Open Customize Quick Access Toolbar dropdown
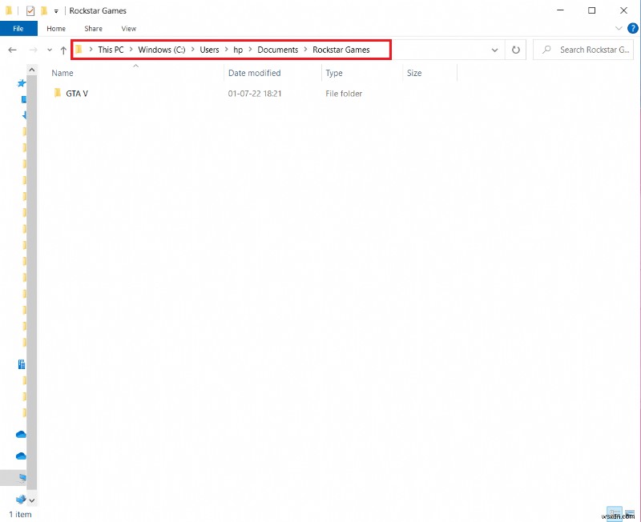This screenshot has height=522, width=641. [x=56, y=11]
